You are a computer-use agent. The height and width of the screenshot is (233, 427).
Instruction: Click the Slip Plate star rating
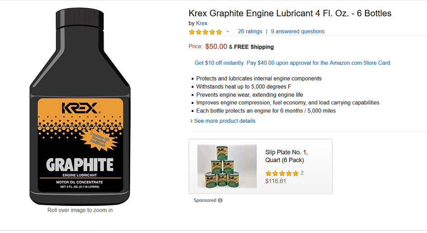[282, 173]
